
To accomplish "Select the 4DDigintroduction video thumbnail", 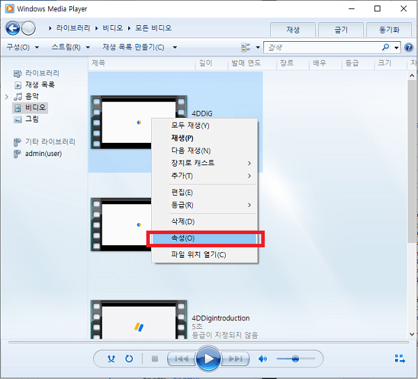I will pyautogui.click(x=139, y=320).
